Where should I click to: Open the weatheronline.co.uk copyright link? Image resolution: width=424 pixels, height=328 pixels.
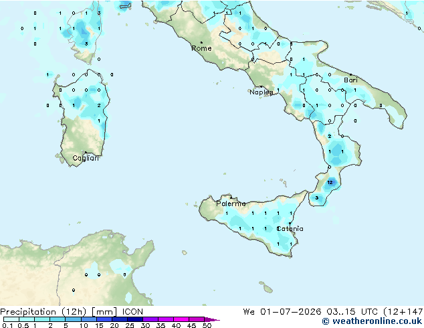(x=372, y=321)
